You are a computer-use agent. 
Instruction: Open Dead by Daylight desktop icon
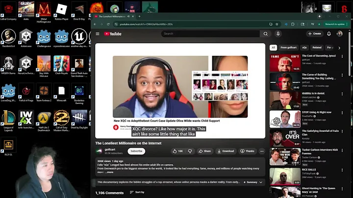pyautogui.click(x=79, y=119)
